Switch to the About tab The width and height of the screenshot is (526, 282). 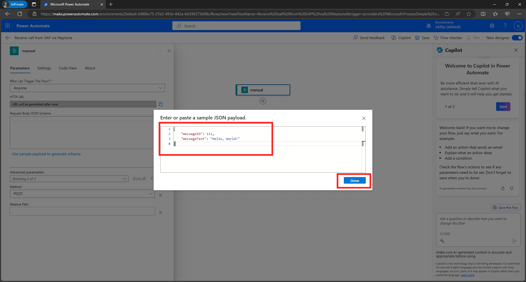(x=90, y=68)
